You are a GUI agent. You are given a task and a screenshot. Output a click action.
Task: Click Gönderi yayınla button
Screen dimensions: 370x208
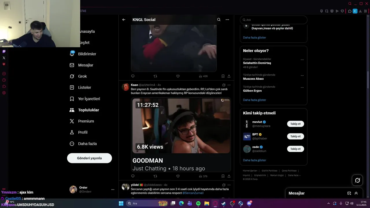tap(89, 158)
